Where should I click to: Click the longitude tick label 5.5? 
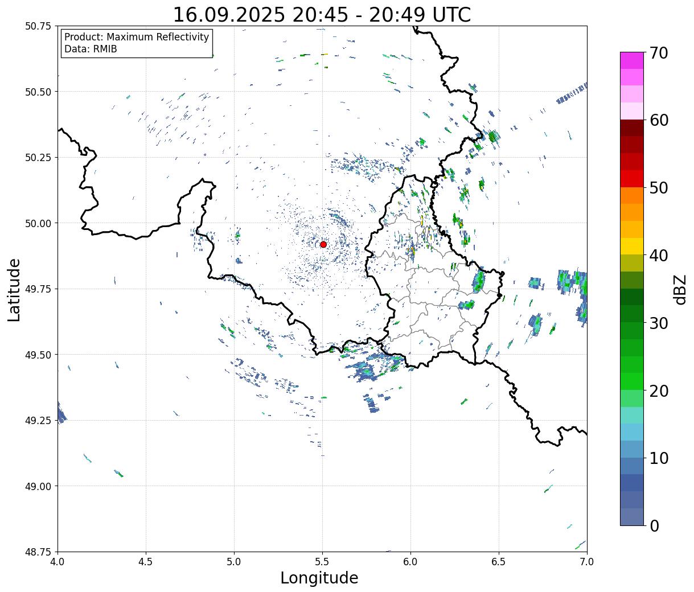coord(322,562)
